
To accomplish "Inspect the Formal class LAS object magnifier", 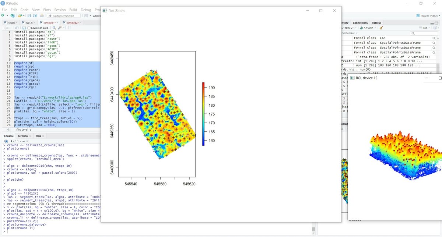I will (434, 38).
